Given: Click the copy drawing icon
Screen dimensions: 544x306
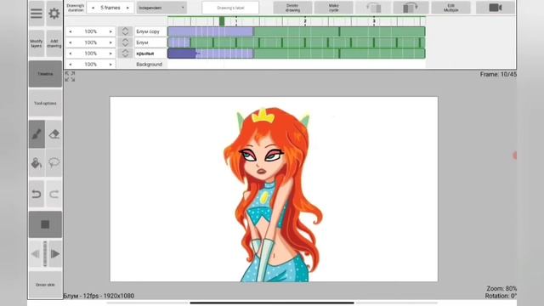Looking at the screenshot, I should [374, 8].
